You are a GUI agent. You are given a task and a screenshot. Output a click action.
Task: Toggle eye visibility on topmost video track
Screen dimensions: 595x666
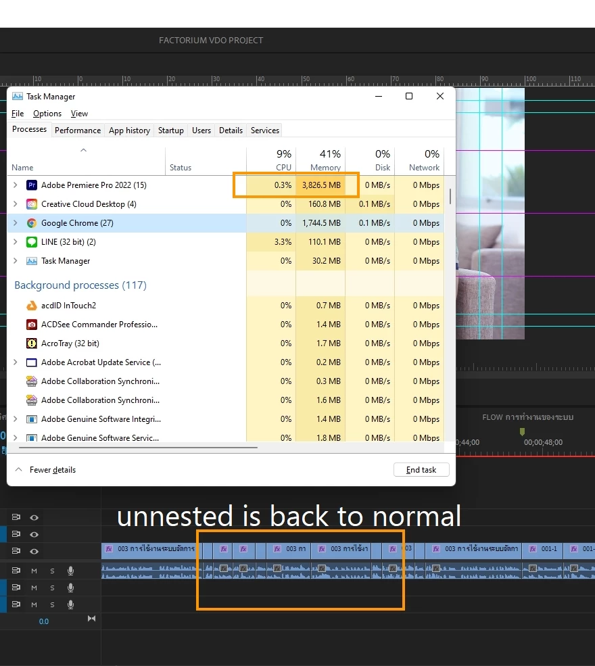34,517
